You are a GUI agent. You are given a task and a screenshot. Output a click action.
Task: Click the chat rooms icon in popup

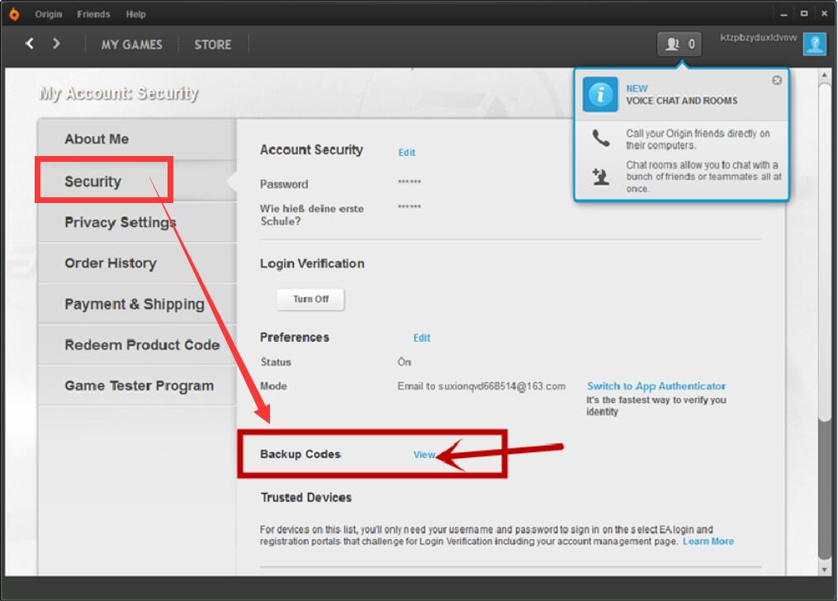click(x=601, y=177)
